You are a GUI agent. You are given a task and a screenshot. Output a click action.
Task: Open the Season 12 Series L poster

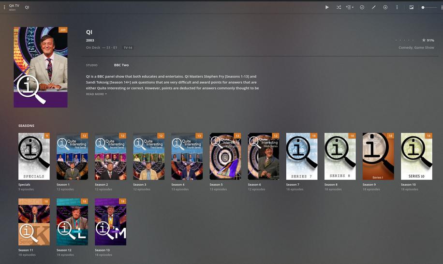[x=72, y=222]
